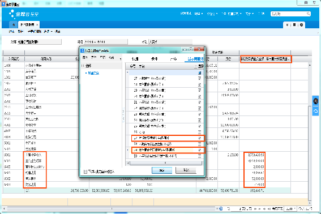Click the report's bottom horizontal scrollbar
Image resolution: width=321 pixels, height=214 pixels.
pyautogui.click(x=112, y=209)
